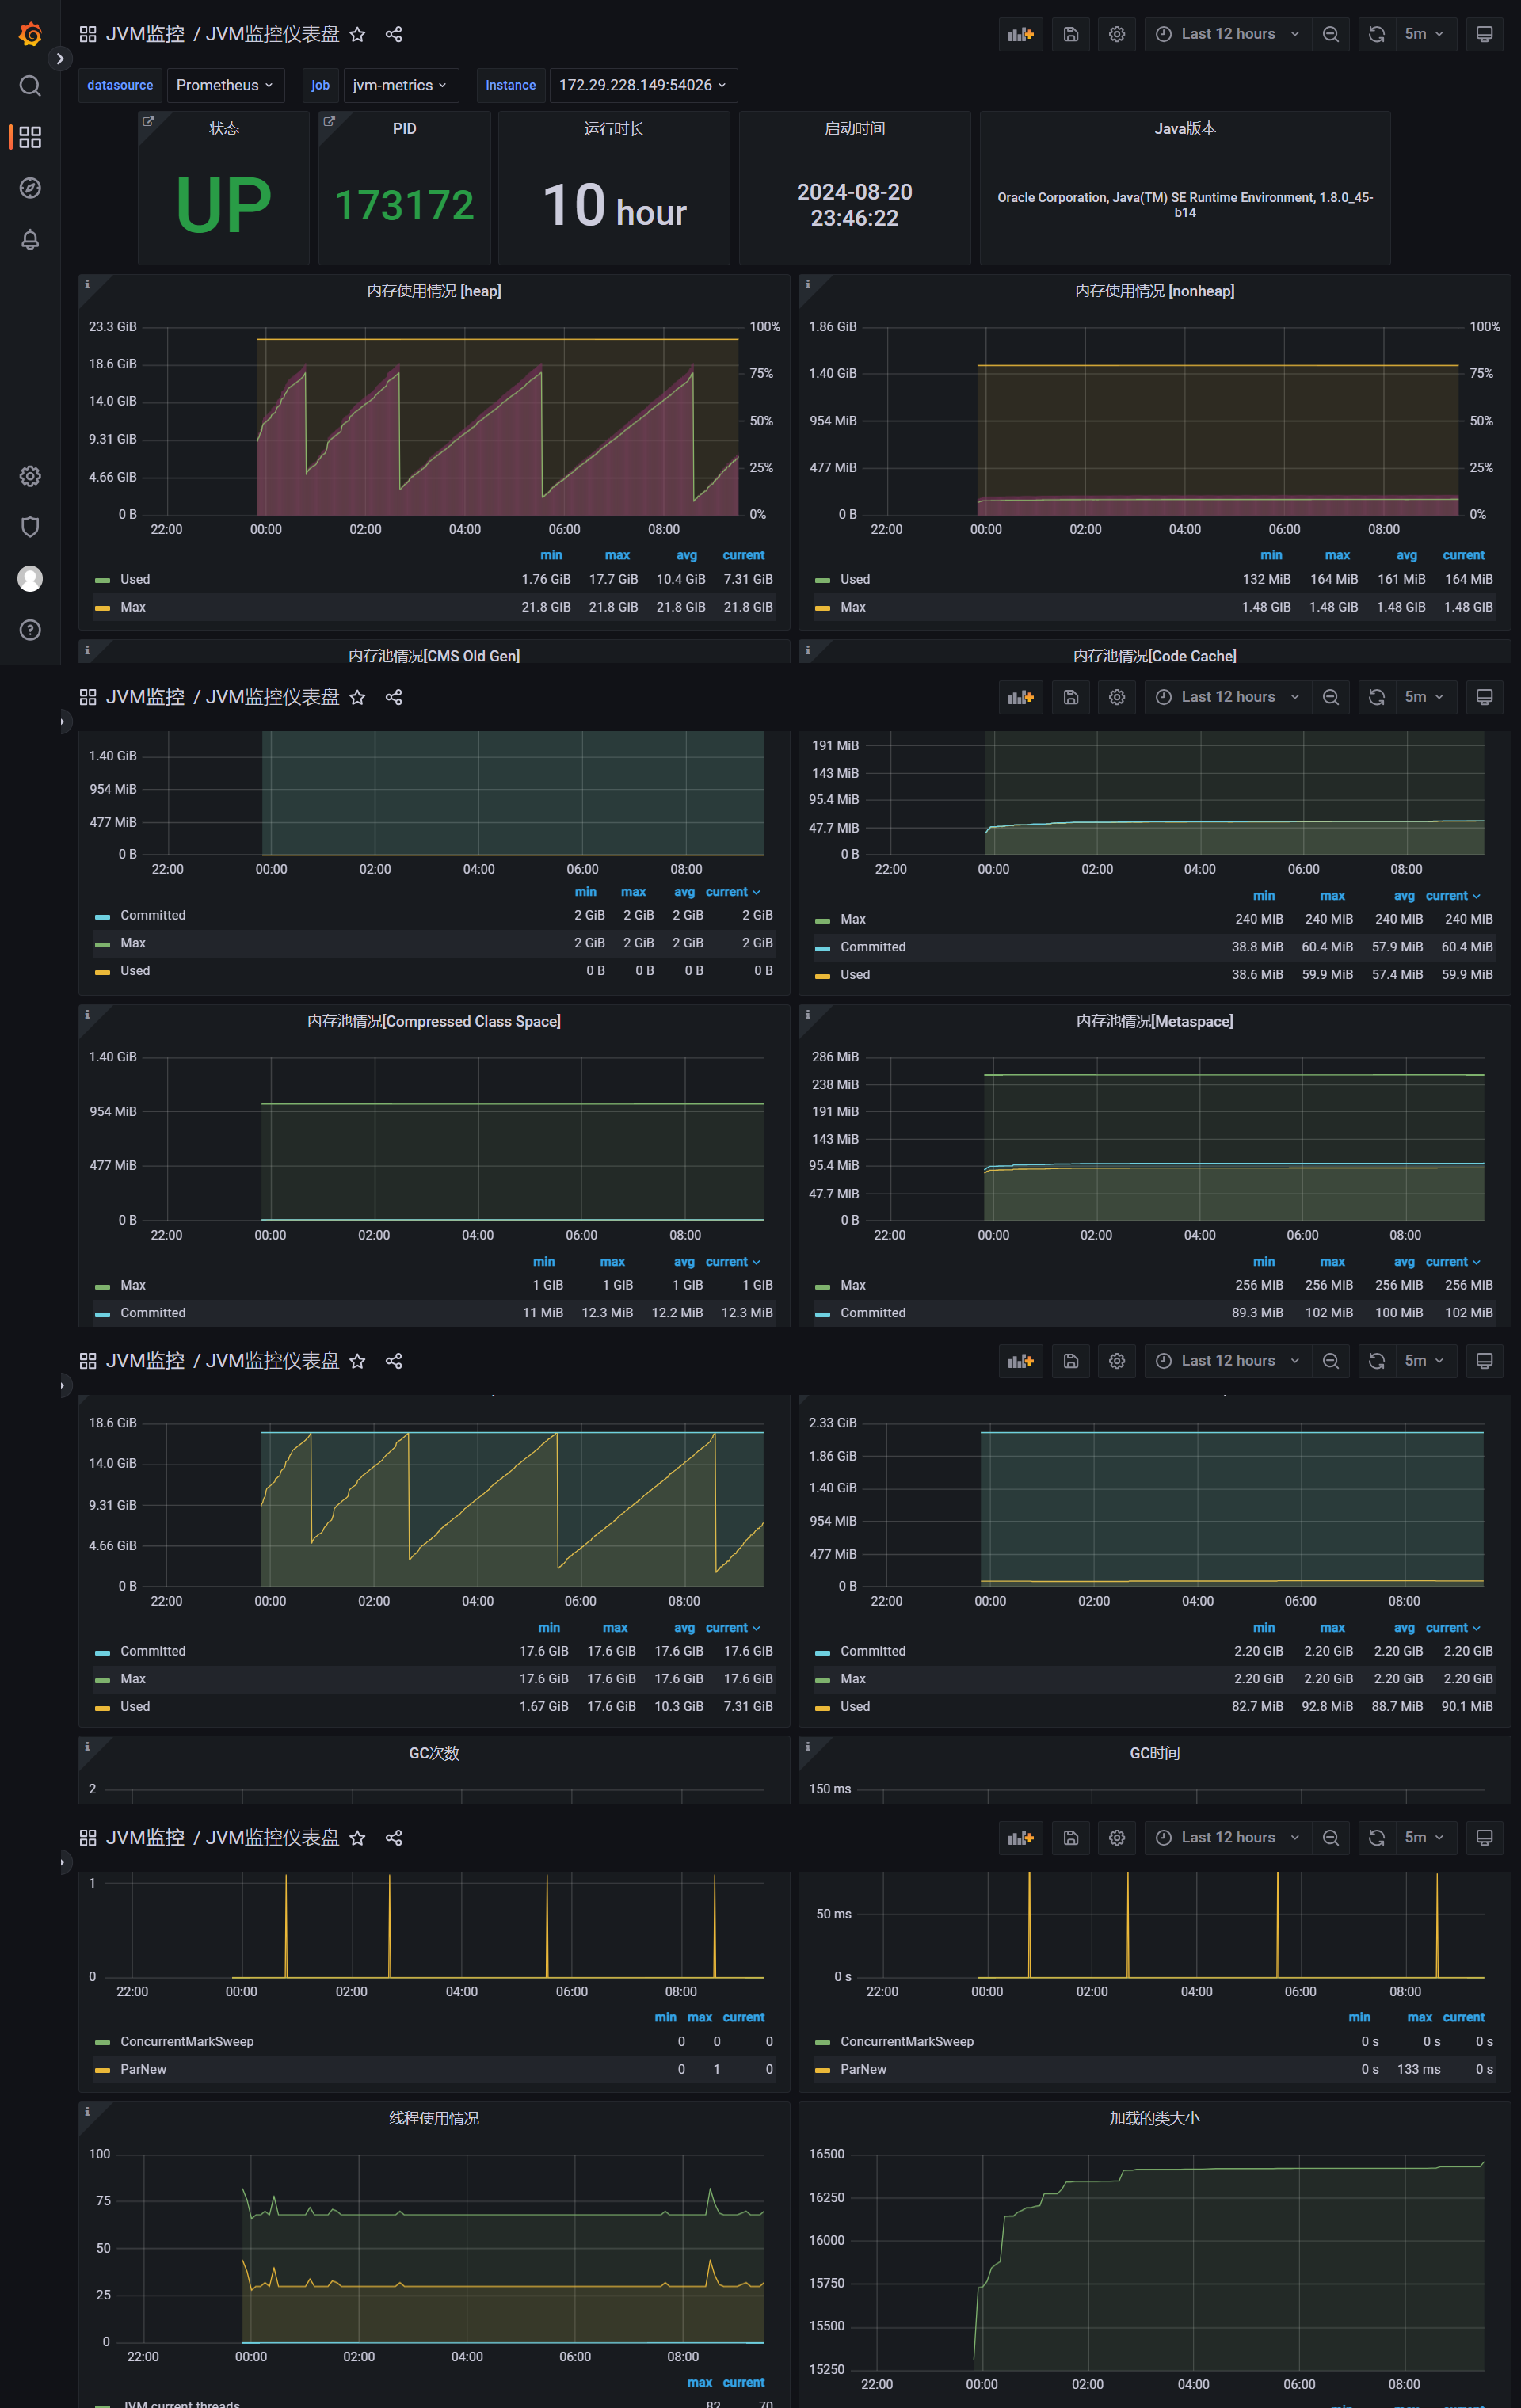Click the info icon on the GC时间 panel
The image size is (1521, 2408).
[807, 1746]
